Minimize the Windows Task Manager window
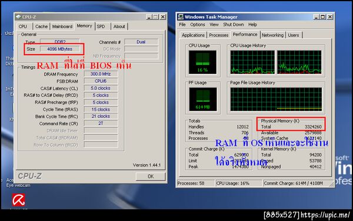Image resolution: width=353 pixels, height=221 pixels. (x=317, y=17)
